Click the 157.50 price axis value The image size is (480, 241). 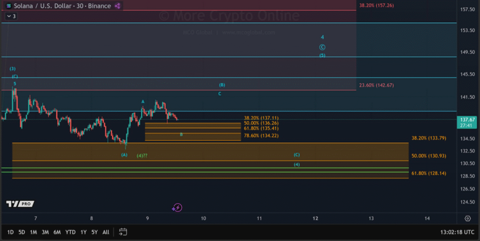(x=467, y=9)
